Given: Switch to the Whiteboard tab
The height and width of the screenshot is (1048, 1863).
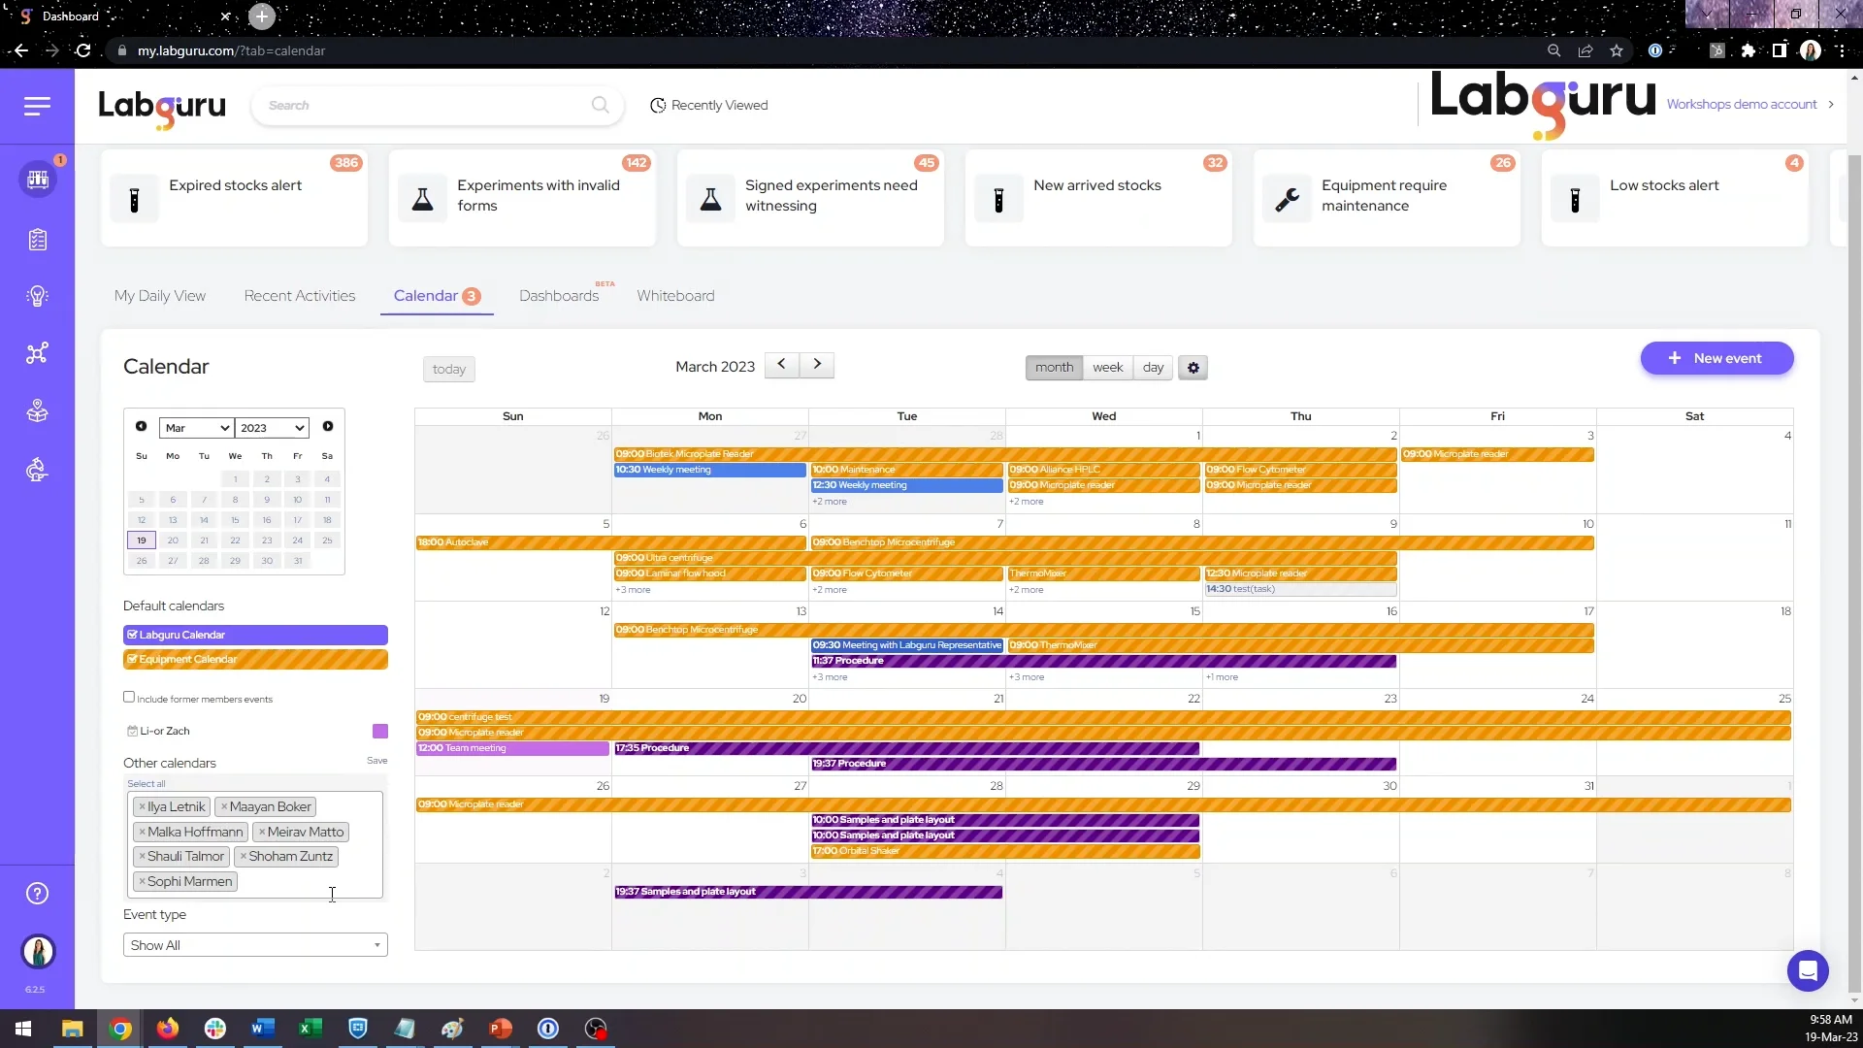Looking at the screenshot, I should 675,296.
